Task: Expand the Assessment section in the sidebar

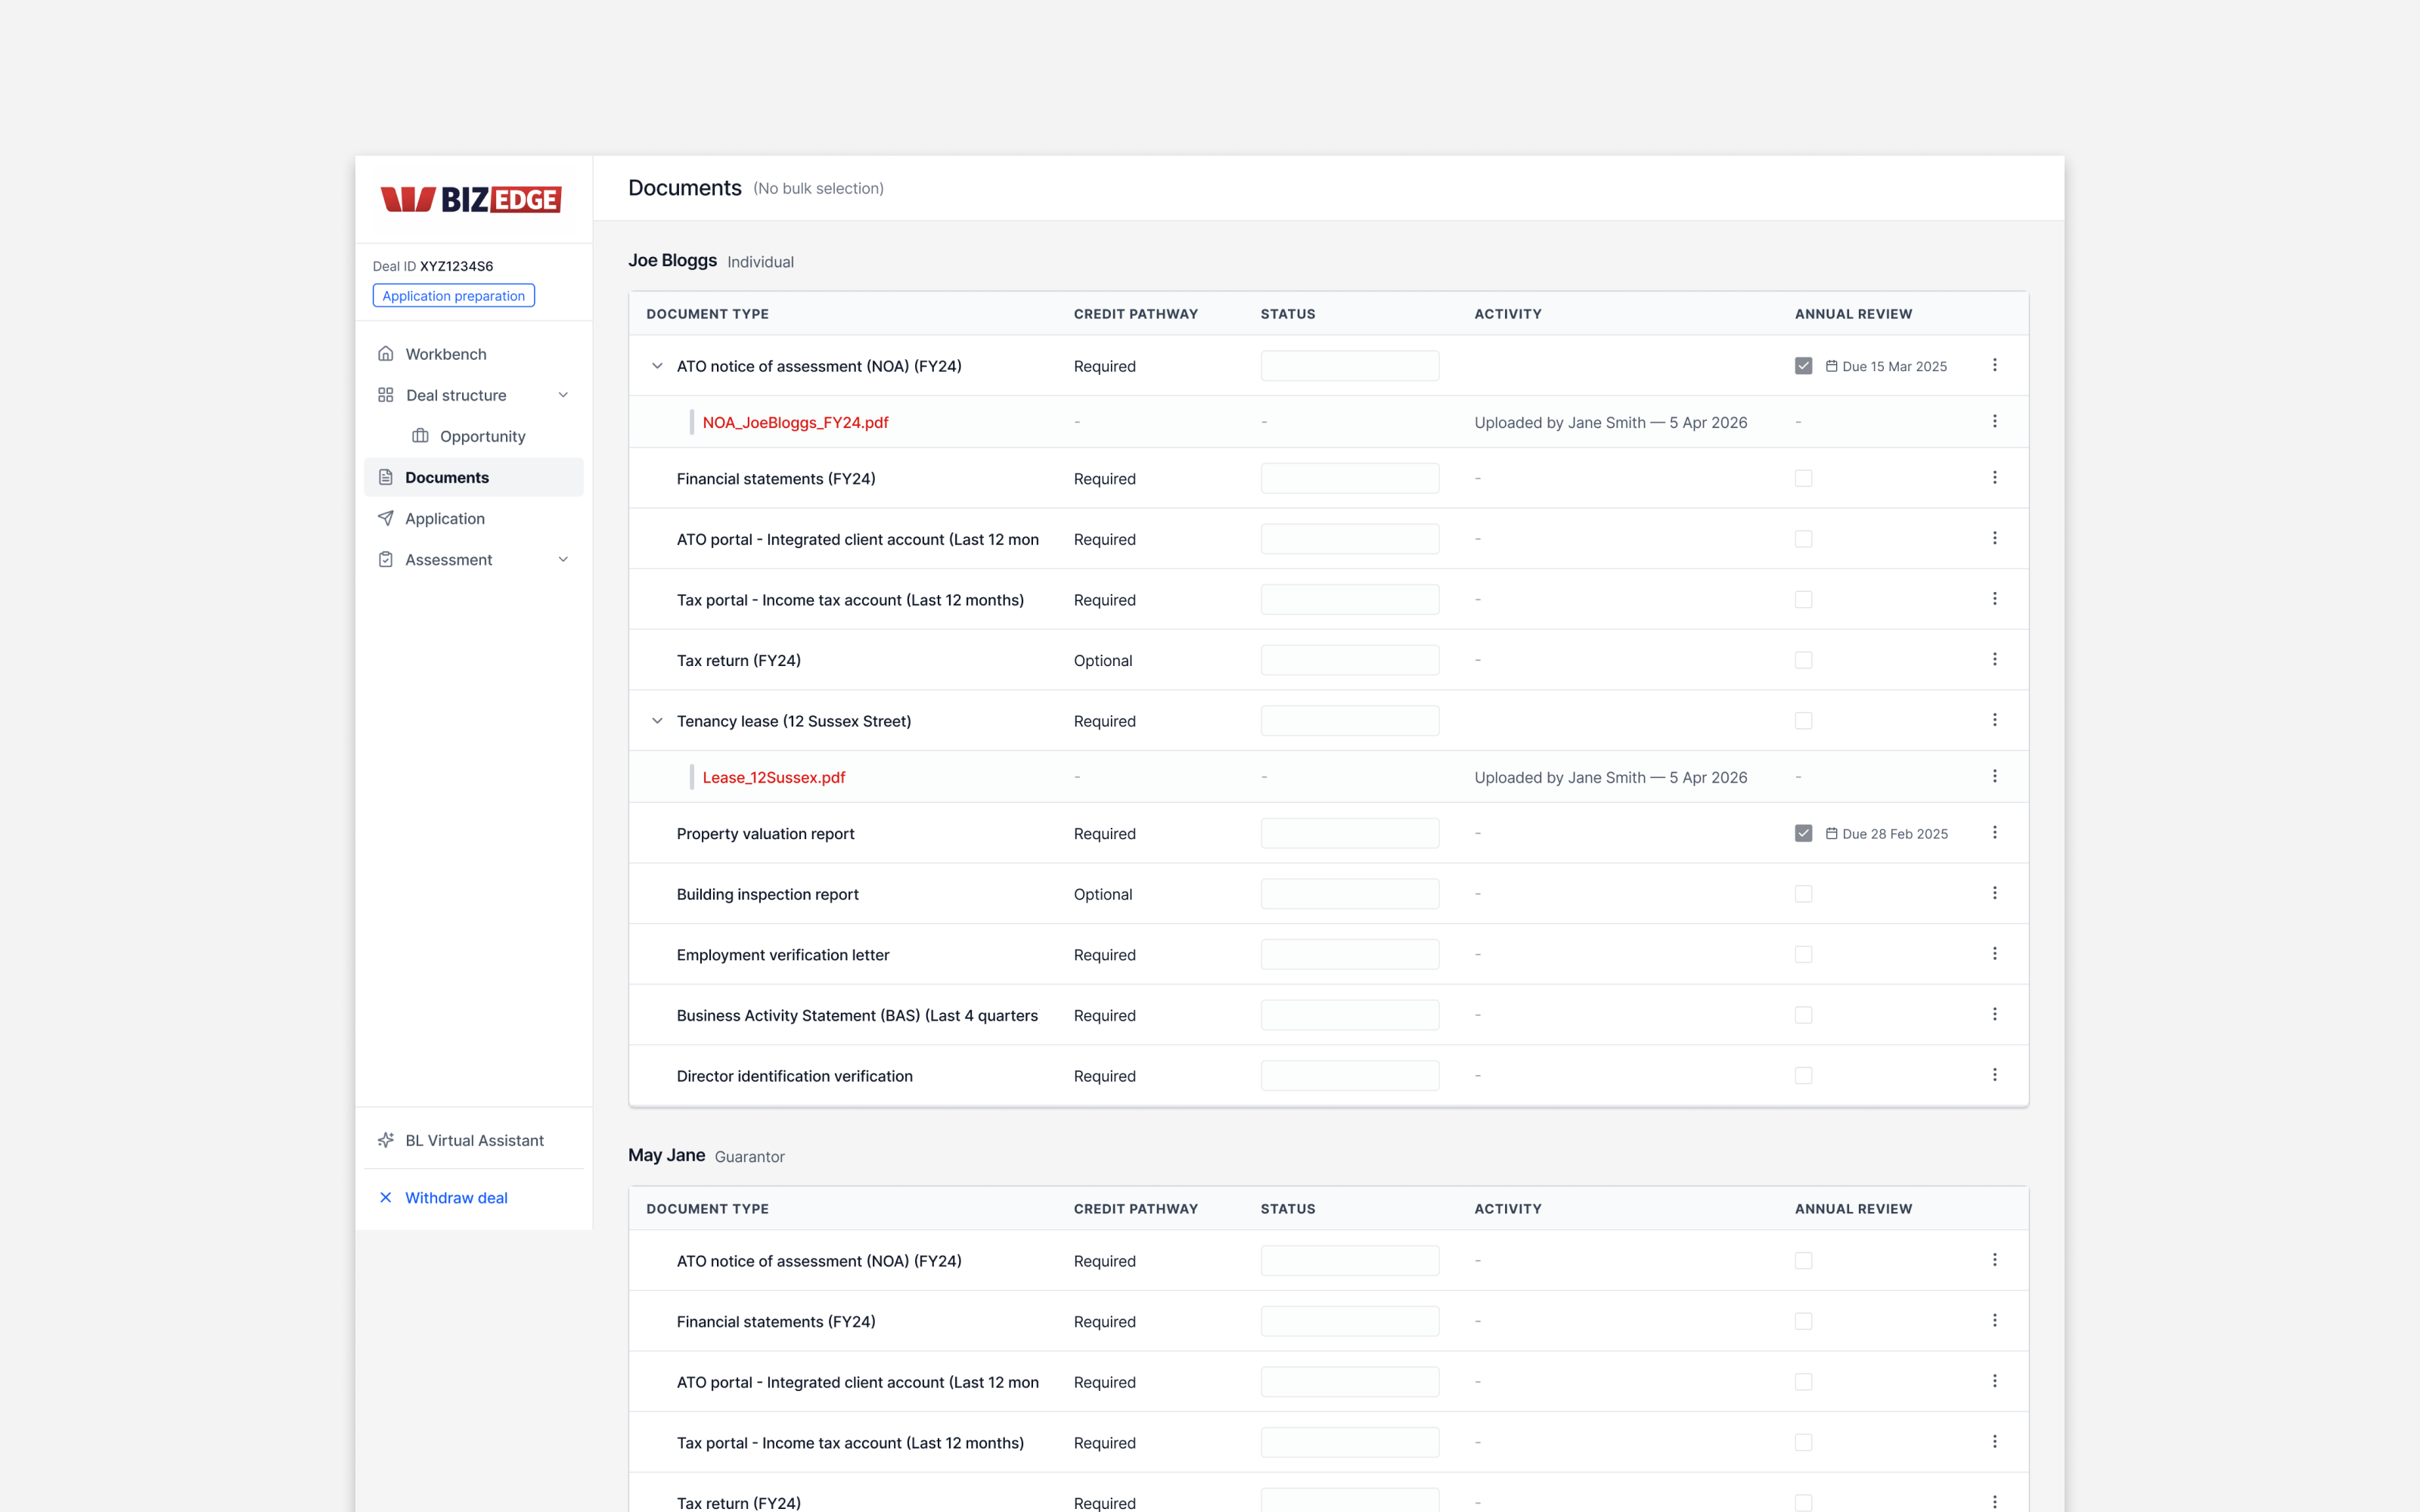Action: (x=564, y=559)
